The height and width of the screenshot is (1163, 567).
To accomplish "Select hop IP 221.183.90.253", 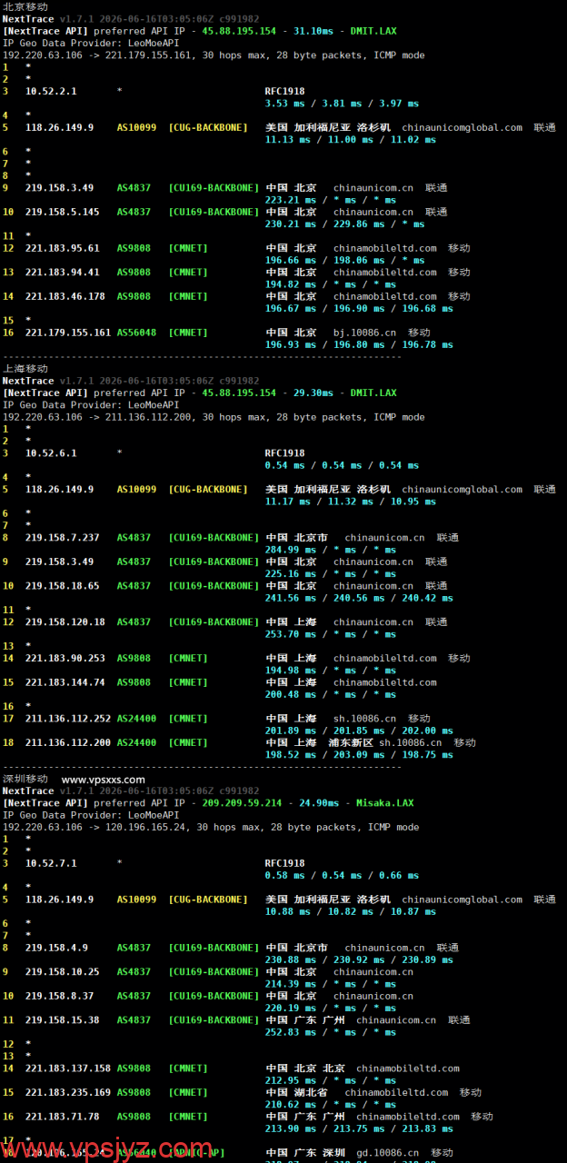I will (65, 659).
